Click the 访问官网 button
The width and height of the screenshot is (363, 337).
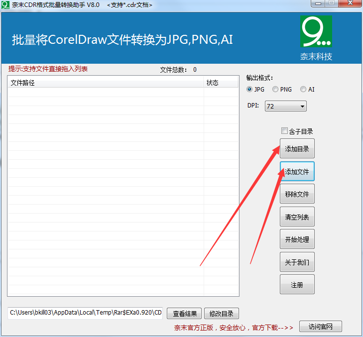[x=320, y=327]
